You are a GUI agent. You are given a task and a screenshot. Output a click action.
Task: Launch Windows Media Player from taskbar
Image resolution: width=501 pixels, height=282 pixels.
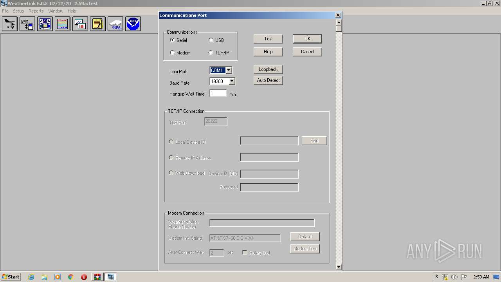pos(58,277)
